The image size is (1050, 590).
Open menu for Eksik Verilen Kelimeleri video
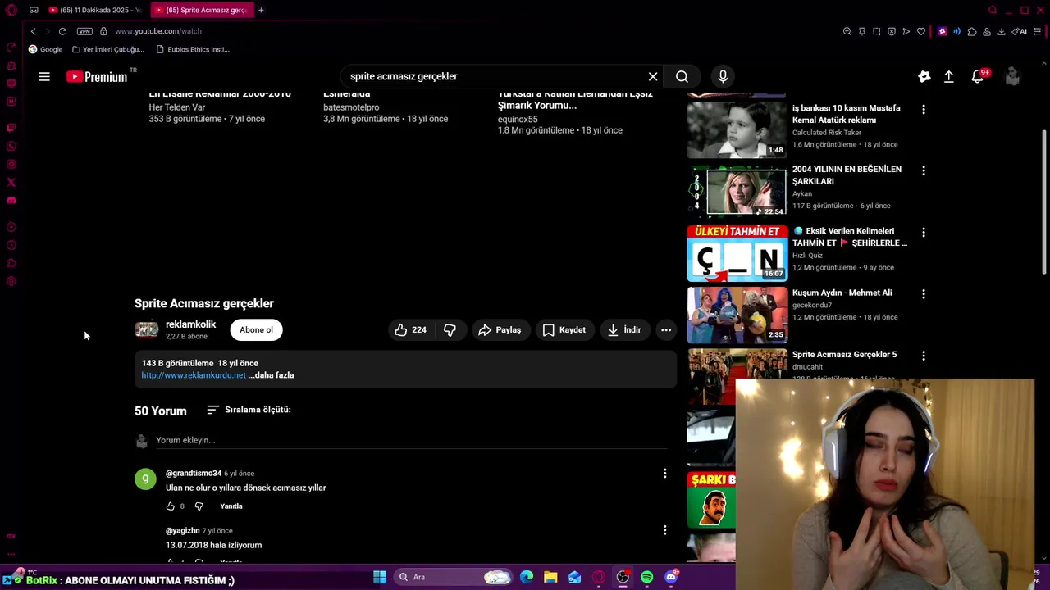924,232
